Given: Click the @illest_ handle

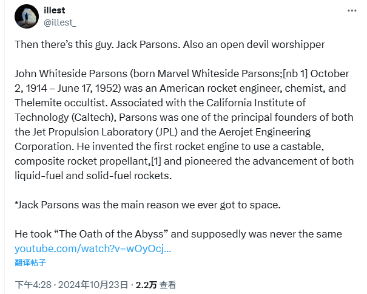Looking at the screenshot, I should [59, 22].
